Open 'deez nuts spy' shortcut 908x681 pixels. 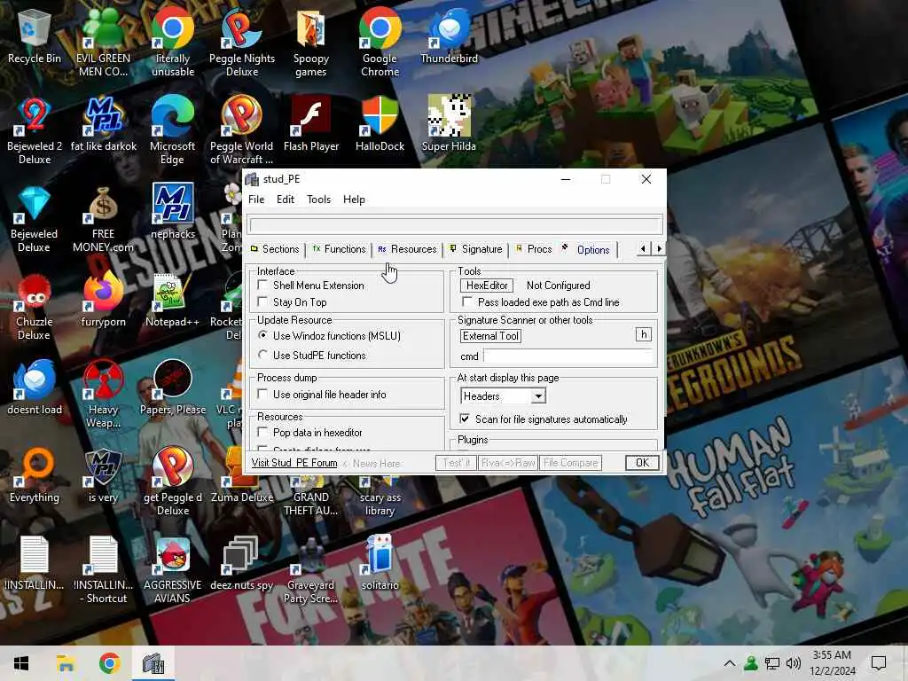[241, 563]
